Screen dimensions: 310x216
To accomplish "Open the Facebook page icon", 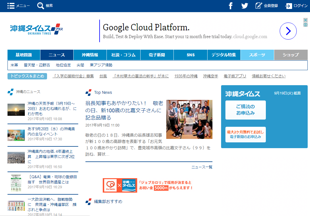I will [230, 6].
